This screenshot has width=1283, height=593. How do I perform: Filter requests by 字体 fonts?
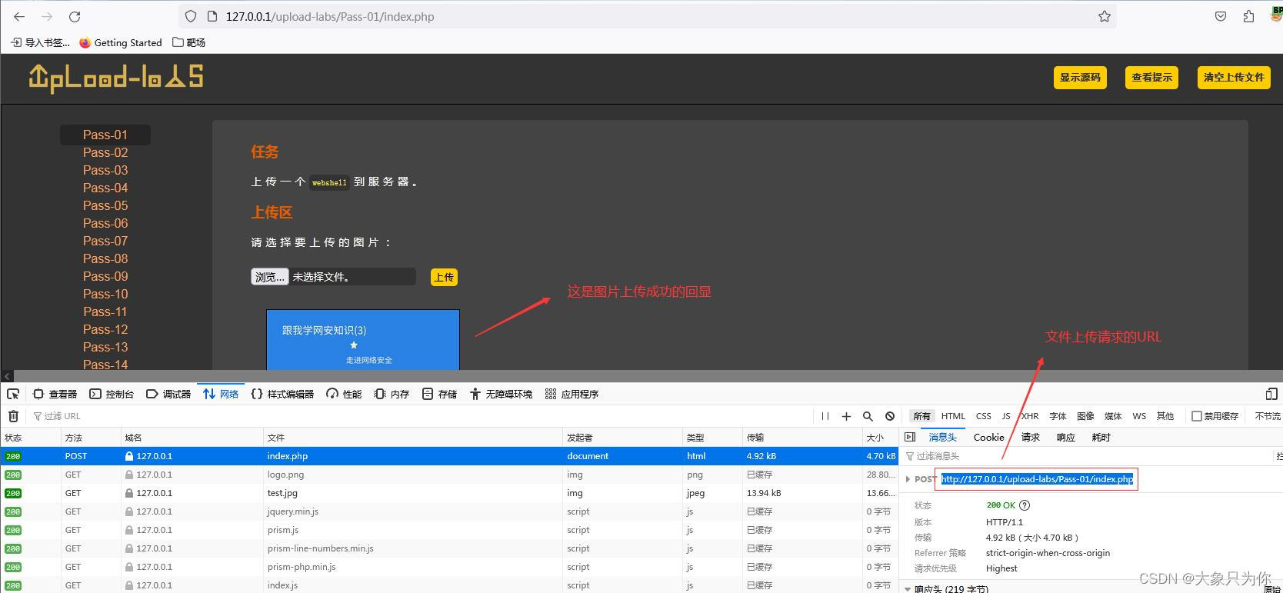coord(1058,416)
